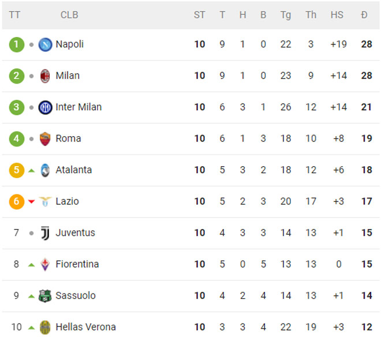Click the CLB column header
Image resolution: width=381 pixels, height=338 pixels.
[69, 15]
